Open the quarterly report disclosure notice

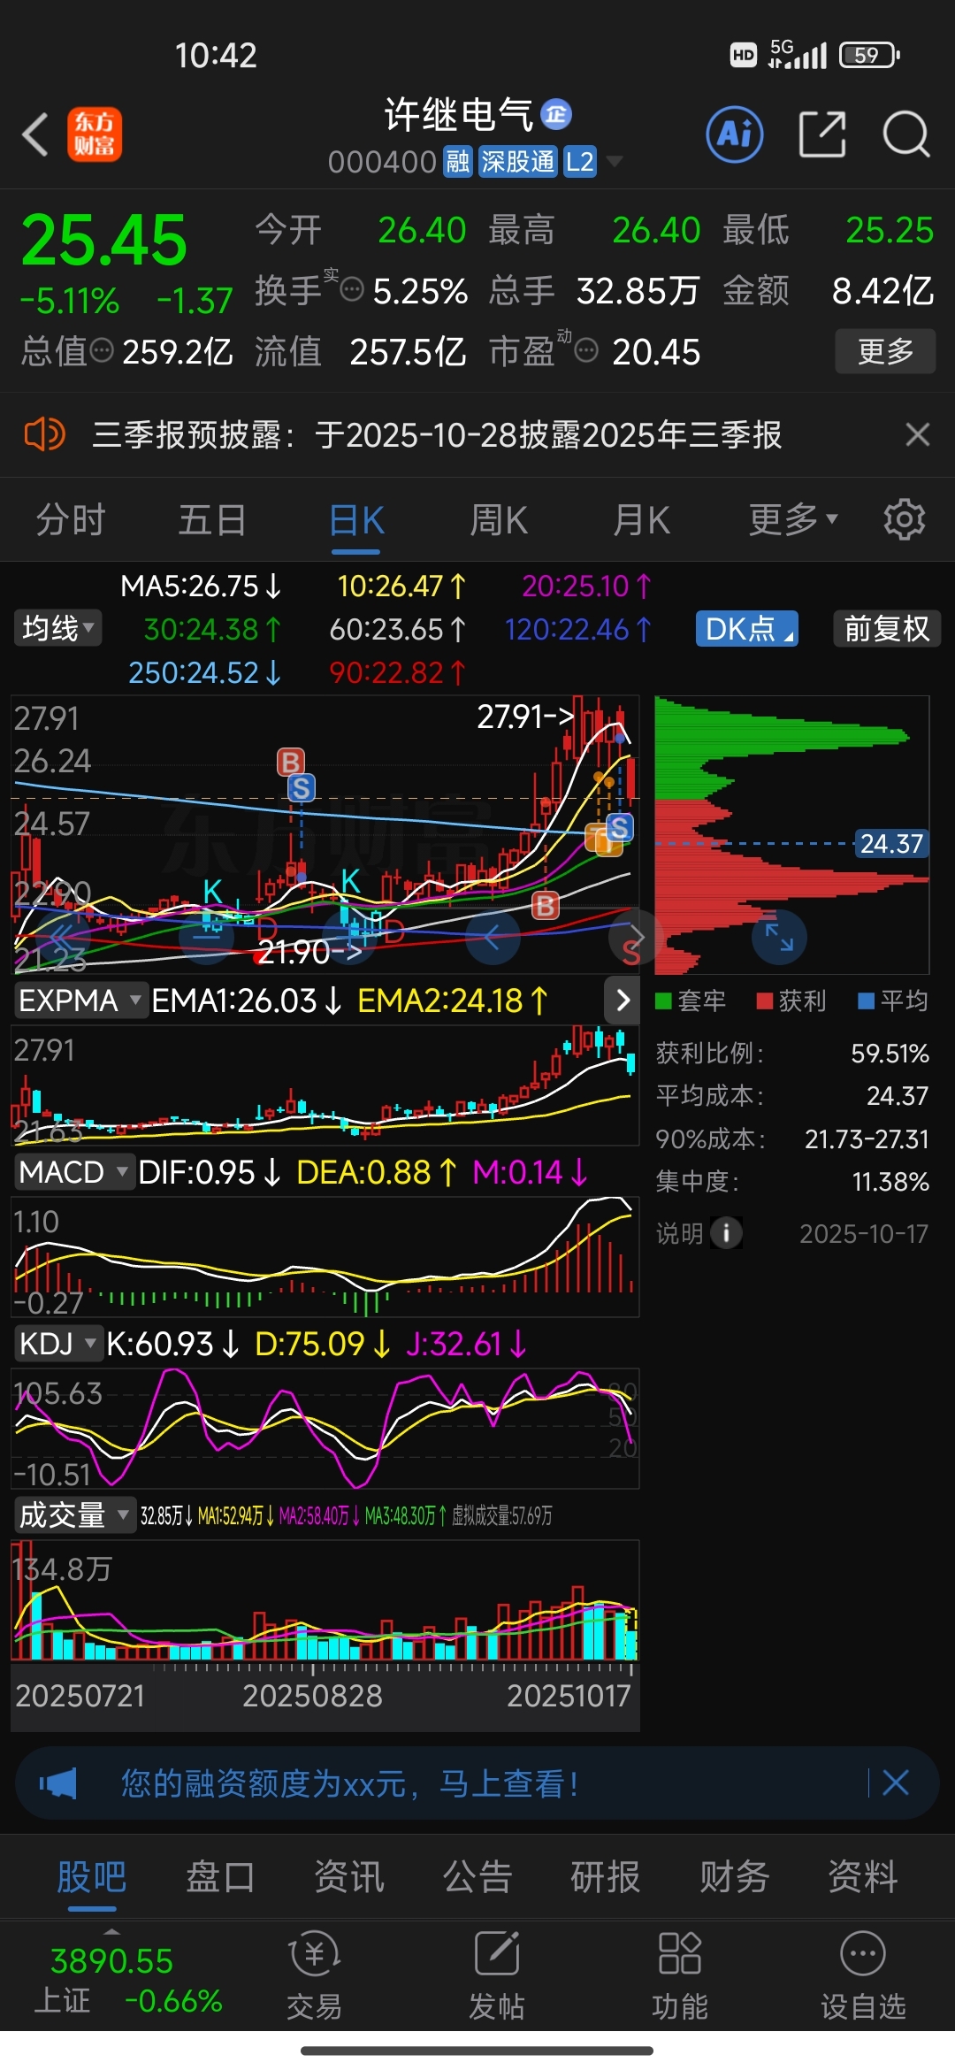pyautogui.click(x=438, y=434)
